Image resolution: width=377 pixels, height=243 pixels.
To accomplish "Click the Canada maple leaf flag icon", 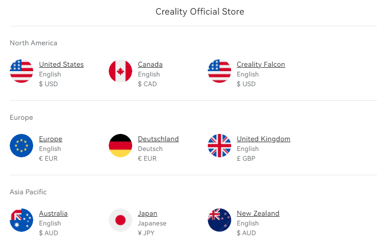I will 120,71.
